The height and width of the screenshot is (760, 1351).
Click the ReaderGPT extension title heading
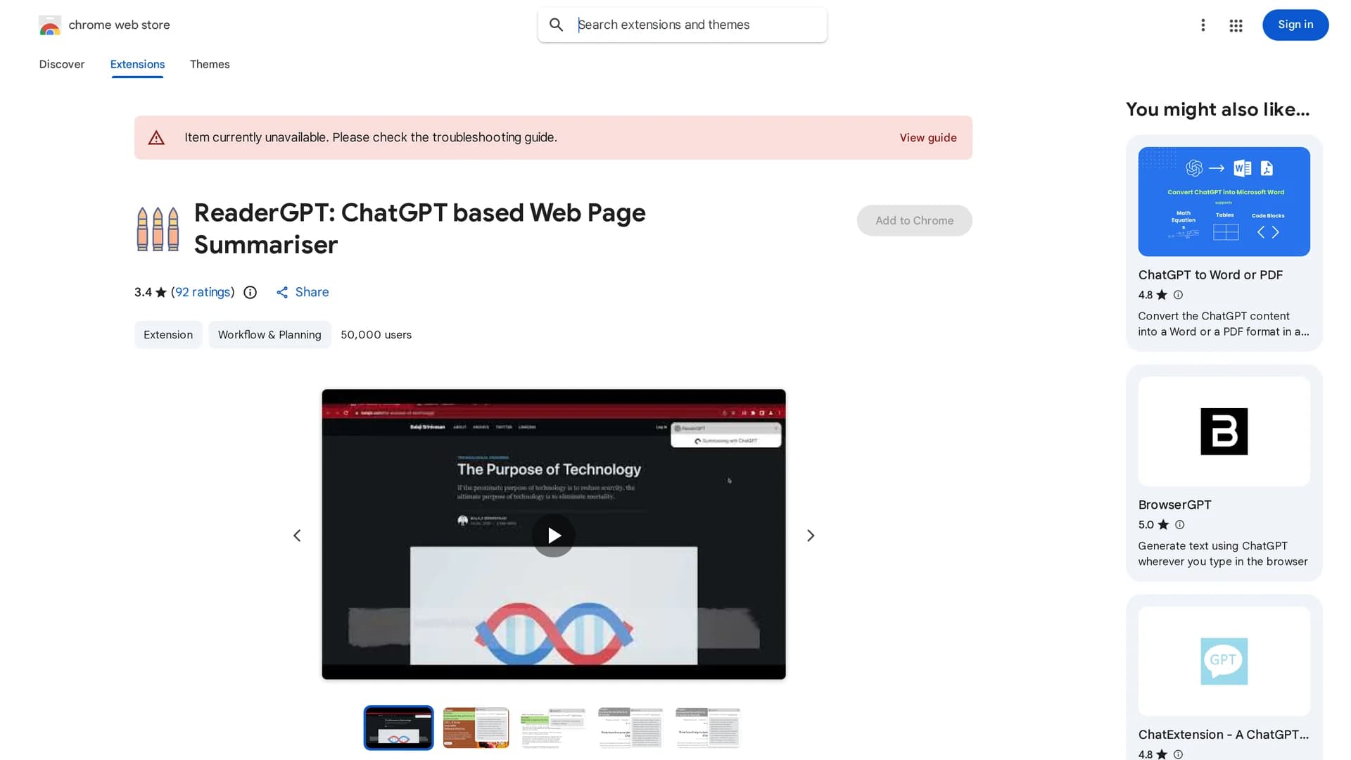pos(419,229)
